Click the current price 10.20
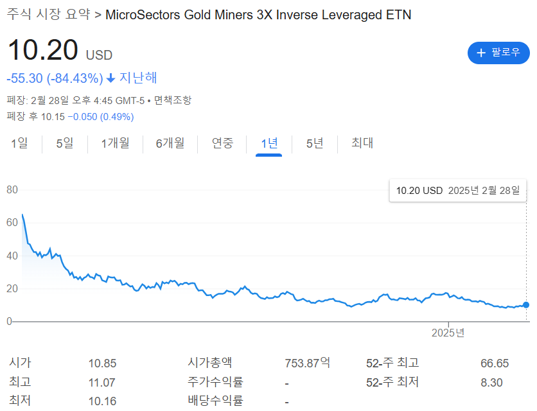The image size is (537, 411). tap(43, 50)
